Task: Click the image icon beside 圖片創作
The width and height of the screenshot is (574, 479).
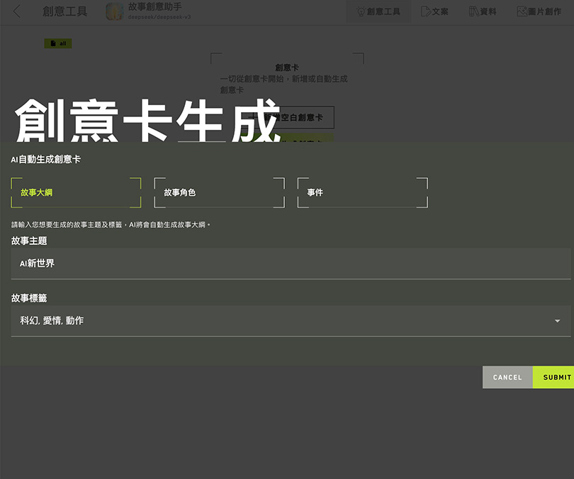Action: tap(522, 11)
